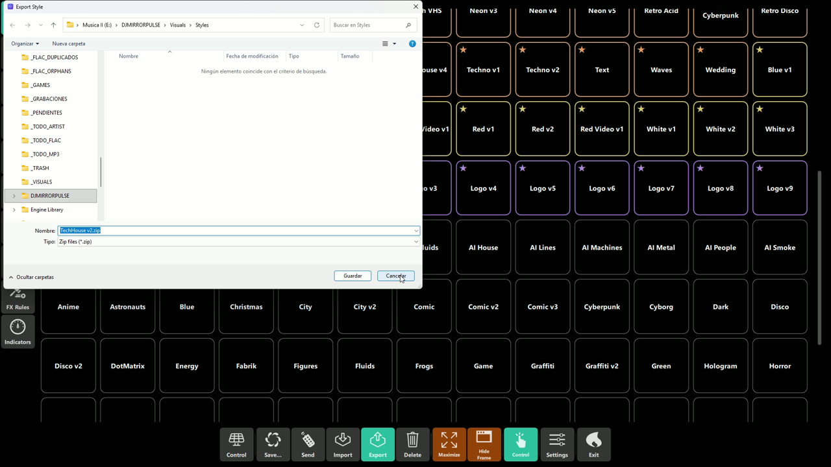This screenshot has width=831, height=467.
Task: Click the styles grid vertical scrollbar
Action: coord(819,257)
